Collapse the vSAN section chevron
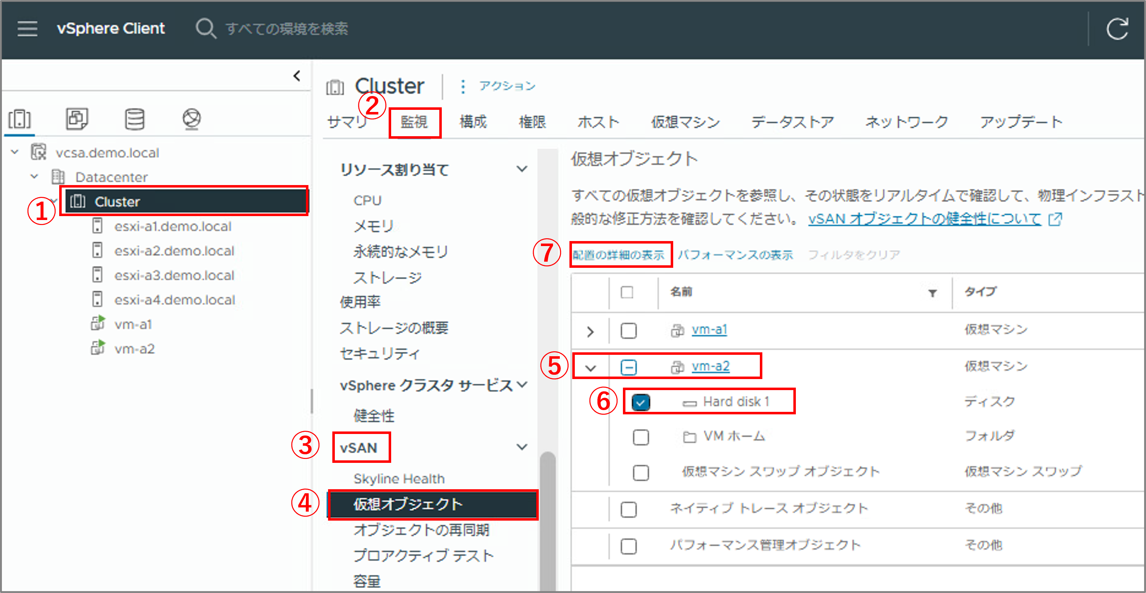Image resolution: width=1146 pixels, height=593 pixels. point(522,447)
